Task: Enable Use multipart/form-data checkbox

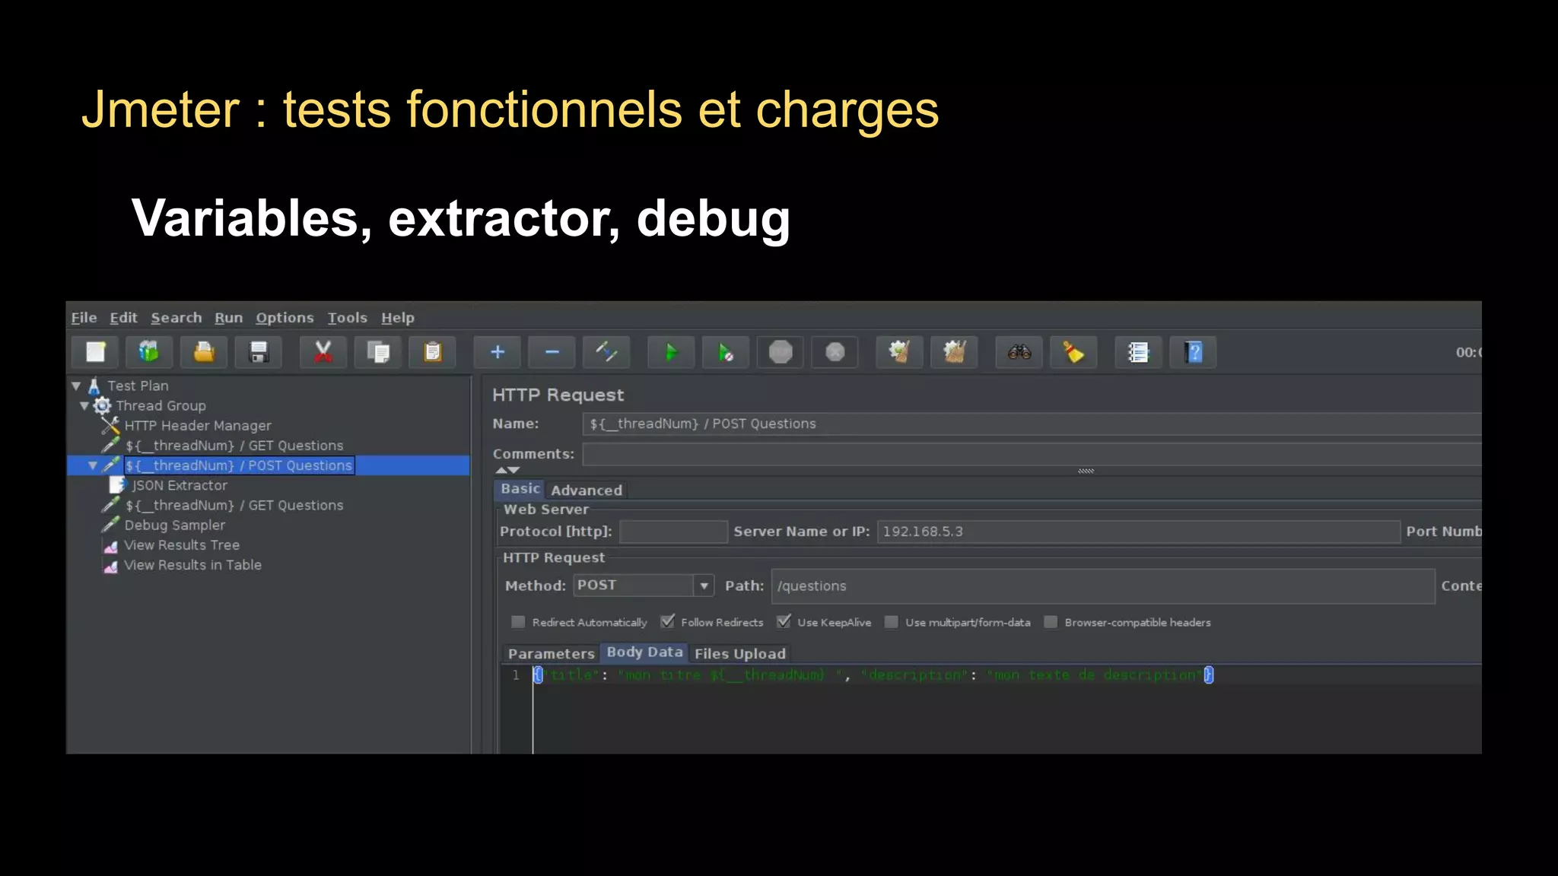Action: 892,622
